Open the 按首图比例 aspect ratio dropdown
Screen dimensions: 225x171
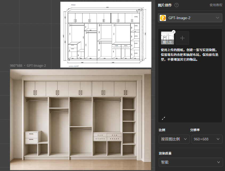(174, 139)
